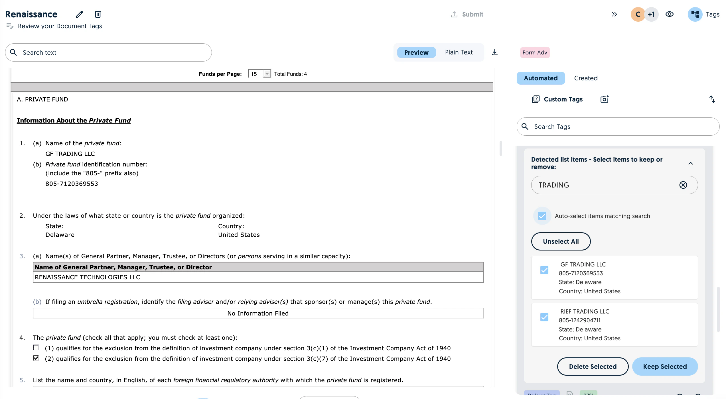726x399 pixels.
Task: Click the Total Funds: 4 text
Action: (x=290, y=74)
